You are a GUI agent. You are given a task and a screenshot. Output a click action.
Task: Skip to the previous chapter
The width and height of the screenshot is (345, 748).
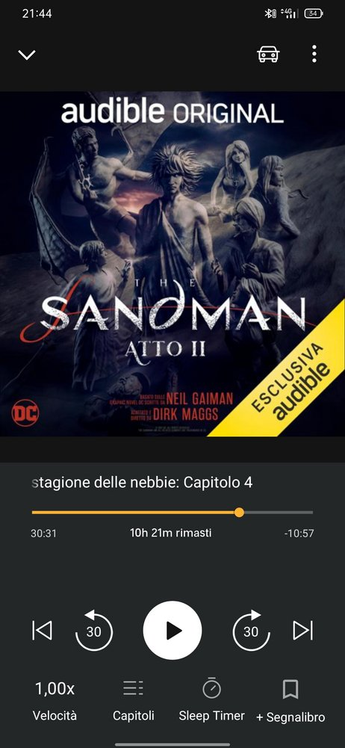pyautogui.click(x=42, y=631)
